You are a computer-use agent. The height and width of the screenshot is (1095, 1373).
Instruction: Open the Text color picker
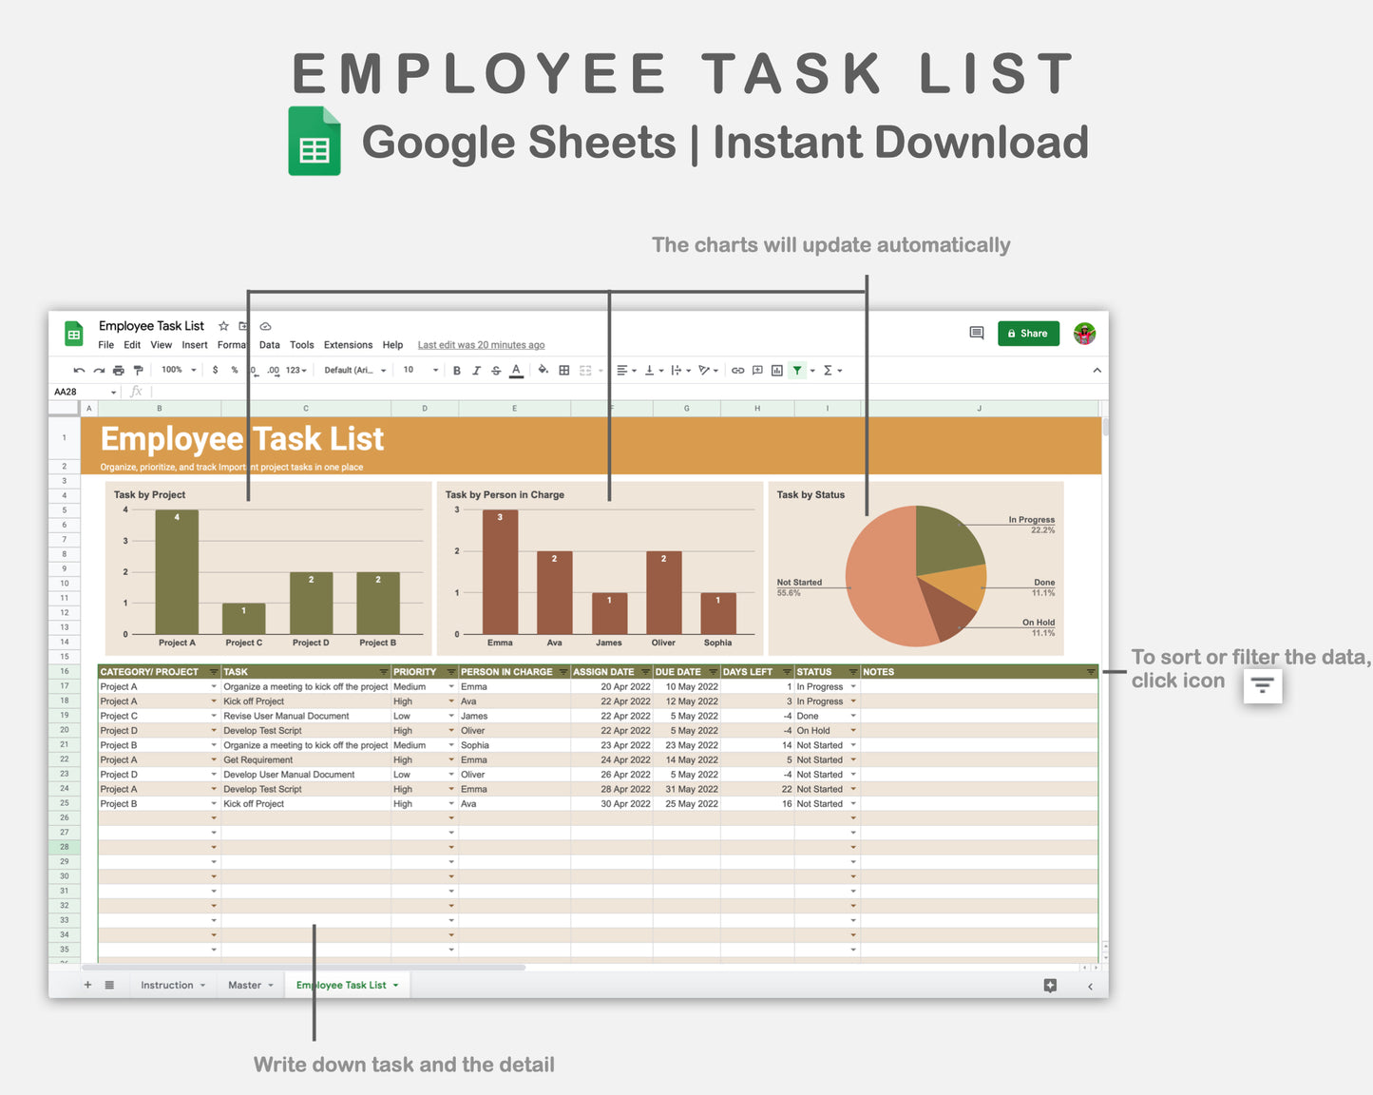click(x=516, y=370)
